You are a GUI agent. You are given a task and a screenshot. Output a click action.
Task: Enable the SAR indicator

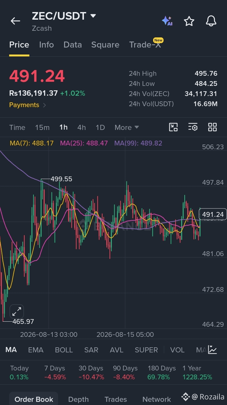91,350
